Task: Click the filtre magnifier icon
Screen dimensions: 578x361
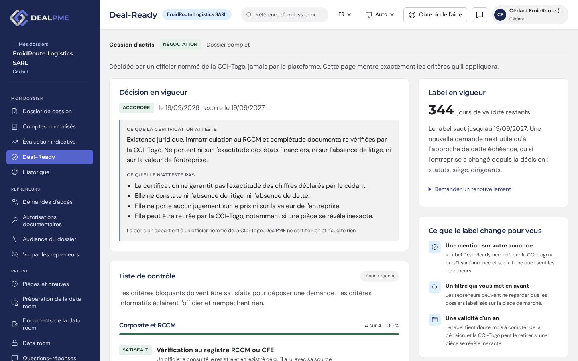Action: (435, 287)
